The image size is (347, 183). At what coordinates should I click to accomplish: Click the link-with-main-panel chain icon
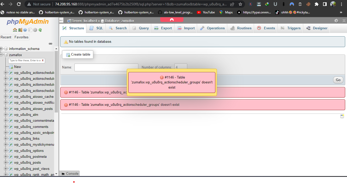tap(50, 44)
